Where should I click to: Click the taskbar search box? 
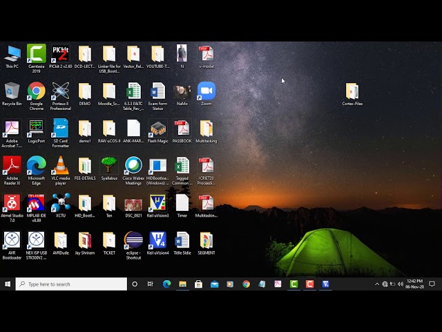pyautogui.click(x=72, y=284)
